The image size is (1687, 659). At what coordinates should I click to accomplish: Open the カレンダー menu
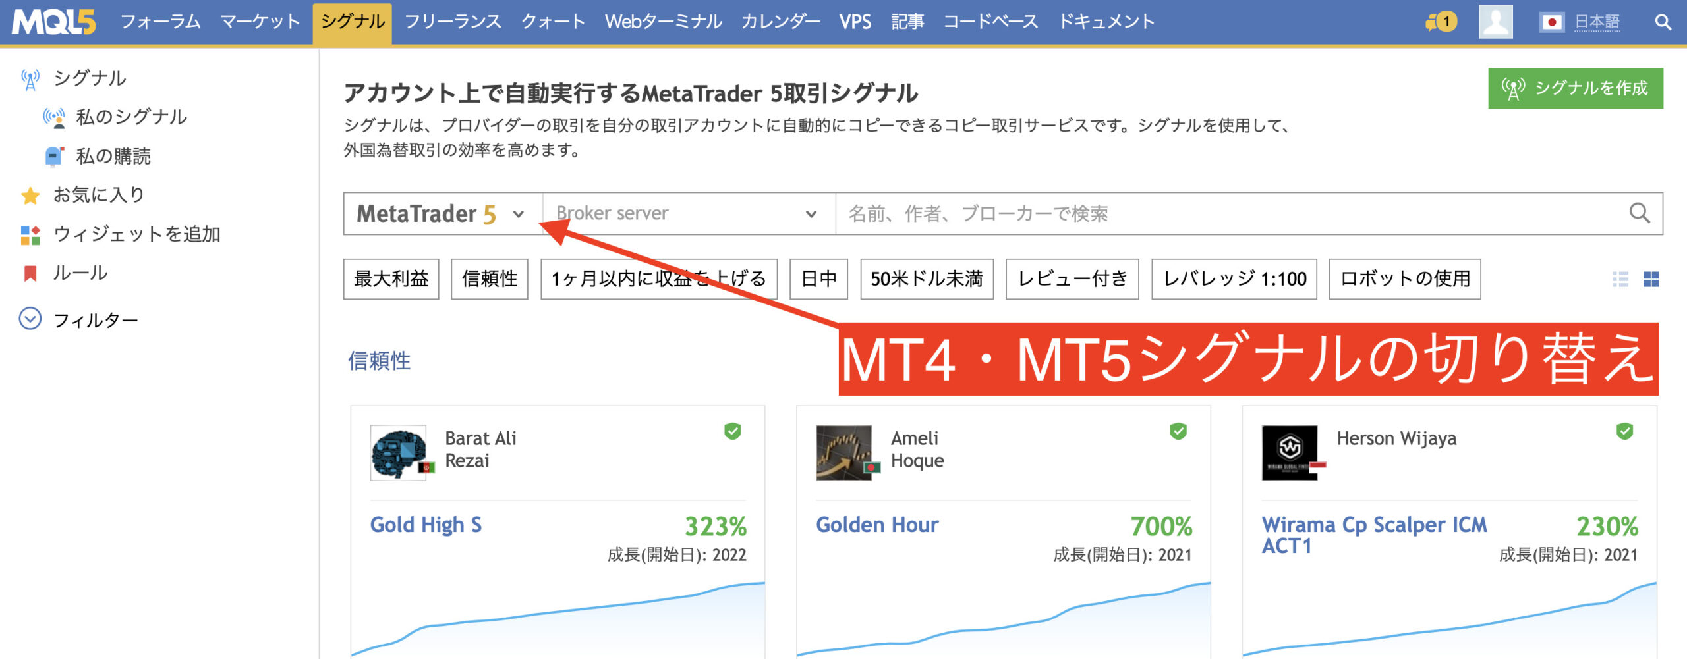click(x=781, y=22)
